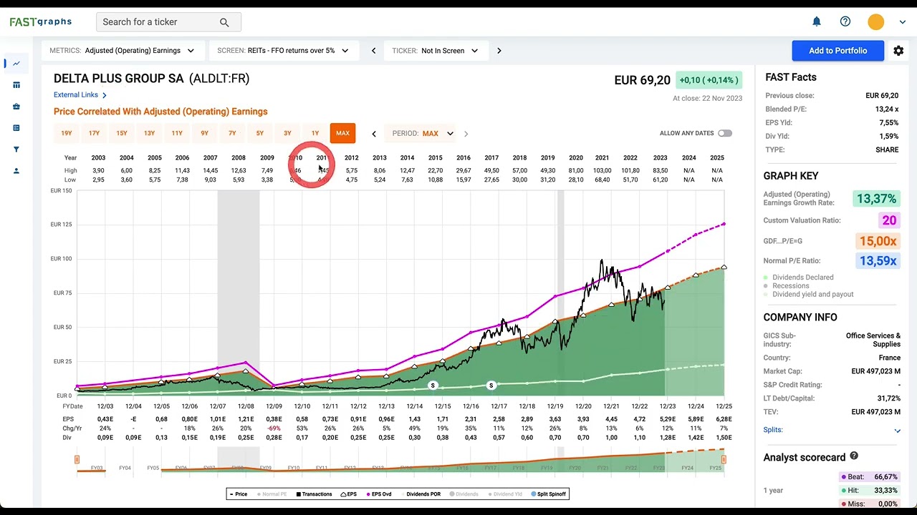Click the GDF P/E=G 15,00x box
The height and width of the screenshot is (515, 917).
point(878,241)
